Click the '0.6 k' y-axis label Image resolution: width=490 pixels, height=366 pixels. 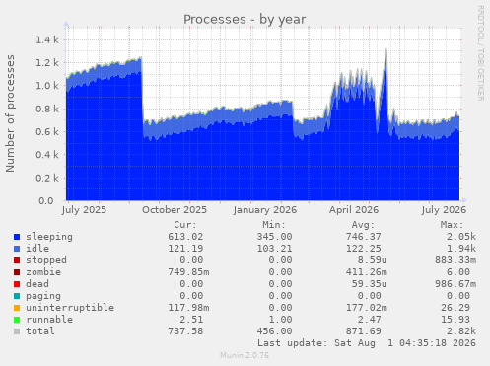click(47, 132)
